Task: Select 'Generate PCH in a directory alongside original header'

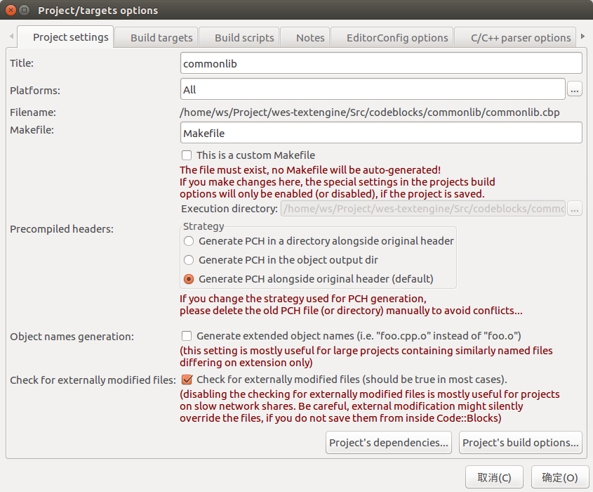Action: 188,241
